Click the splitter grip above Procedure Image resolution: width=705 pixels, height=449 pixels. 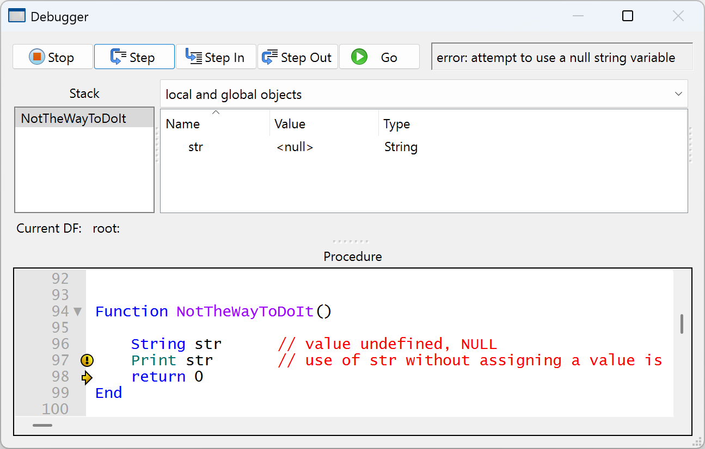pyautogui.click(x=351, y=241)
